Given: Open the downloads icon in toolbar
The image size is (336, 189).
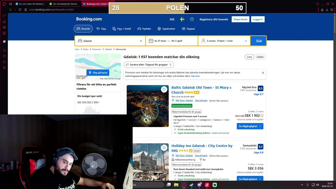Looking at the screenshot, I should pyautogui.click(x=327, y=10).
